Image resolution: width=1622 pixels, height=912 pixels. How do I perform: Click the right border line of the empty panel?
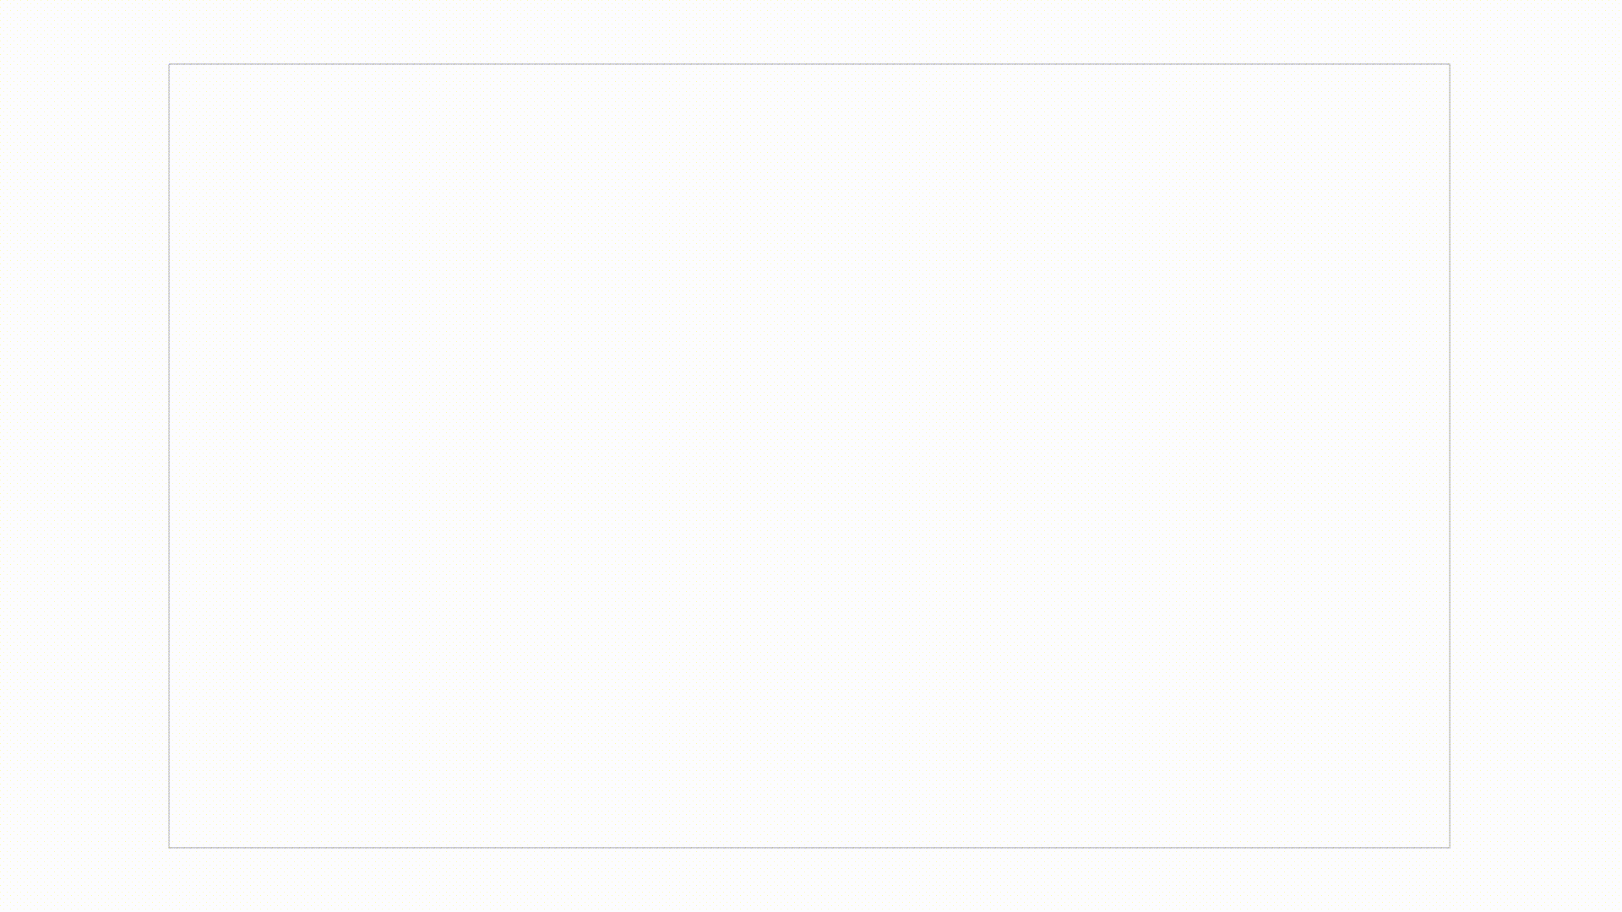coord(1450,456)
